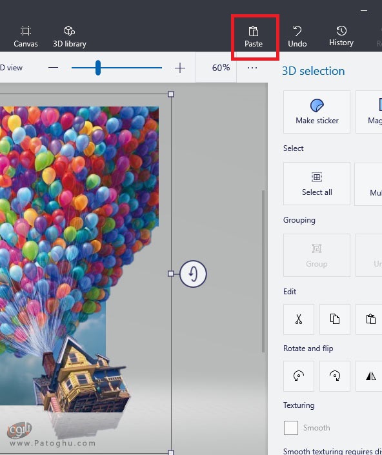This screenshot has width=382, height=455.
Task: Paste using the Edit section clipboard icon
Action: (370, 319)
